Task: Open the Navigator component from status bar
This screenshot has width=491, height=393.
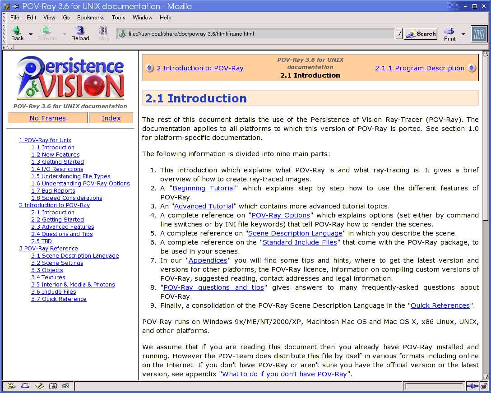Action: point(11,386)
